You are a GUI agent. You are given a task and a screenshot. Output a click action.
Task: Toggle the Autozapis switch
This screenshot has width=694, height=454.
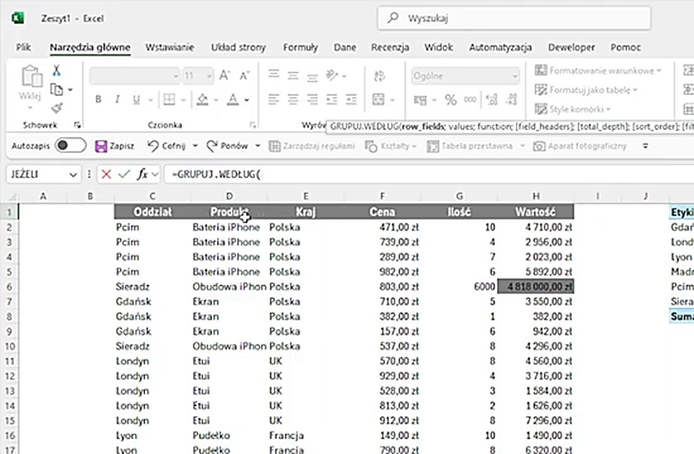tap(70, 146)
